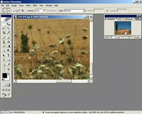Switch to the Histogram tab
This screenshot has height=114, width=142.
[x=129, y=19]
